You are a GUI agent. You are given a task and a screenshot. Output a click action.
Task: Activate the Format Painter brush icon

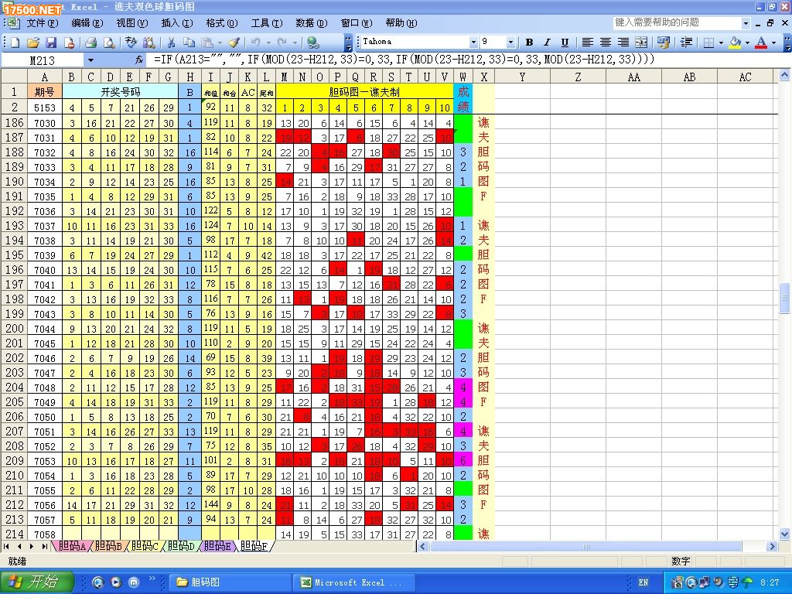tap(234, 43)
